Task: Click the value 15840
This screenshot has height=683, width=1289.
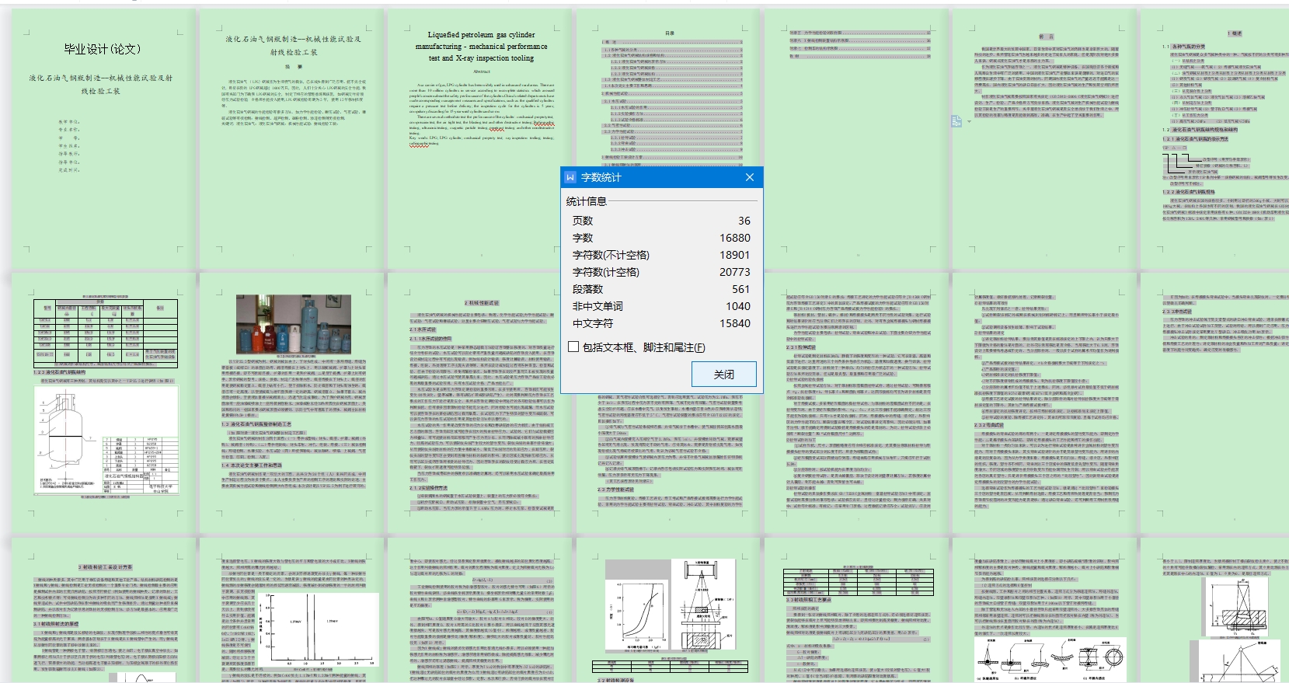Action: click(x=735, y=323)
